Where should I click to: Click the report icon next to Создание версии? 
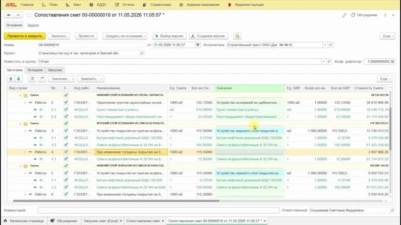pos(237,36)
